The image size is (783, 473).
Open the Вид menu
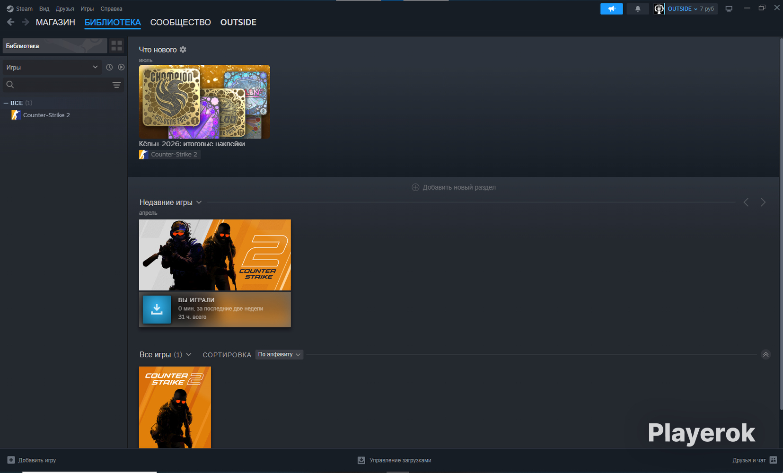tap(44, 9)
